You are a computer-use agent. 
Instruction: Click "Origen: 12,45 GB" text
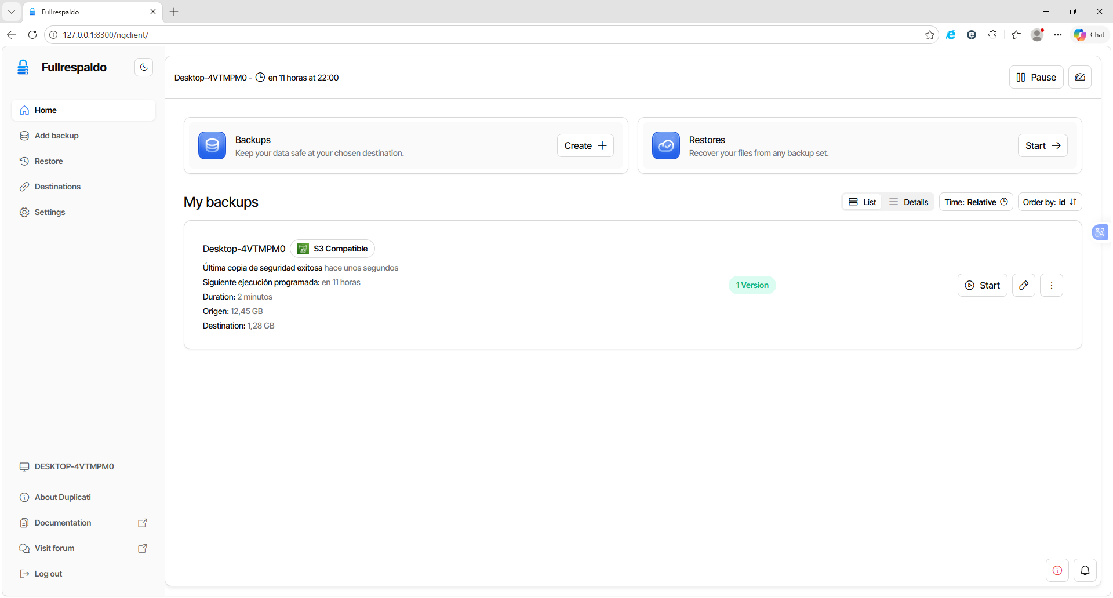click(232, 311)
